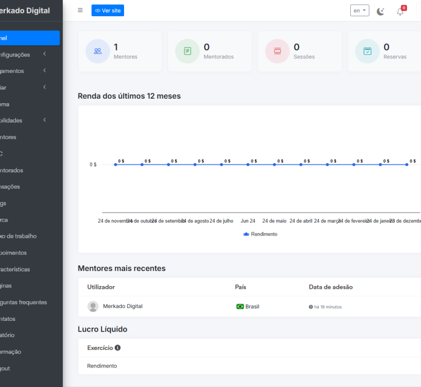This screenshot has width=421, height=387.
Task: Click the Sessões card icon
Action: 277,51
